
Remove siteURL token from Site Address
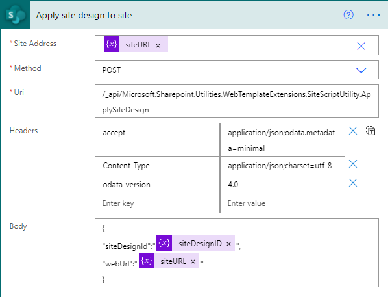click(158, 46)
